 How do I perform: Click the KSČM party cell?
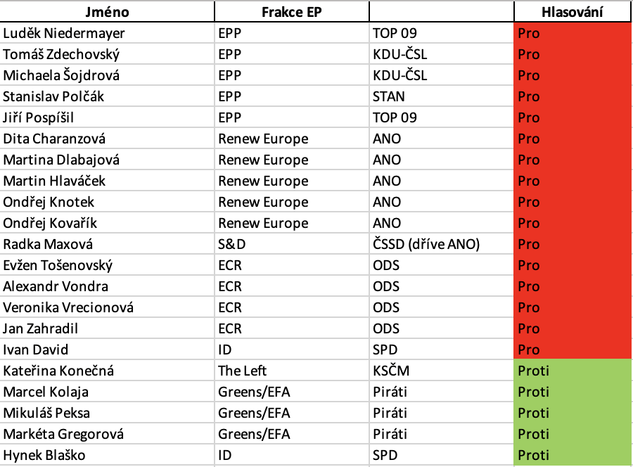(x=441, y=371)
